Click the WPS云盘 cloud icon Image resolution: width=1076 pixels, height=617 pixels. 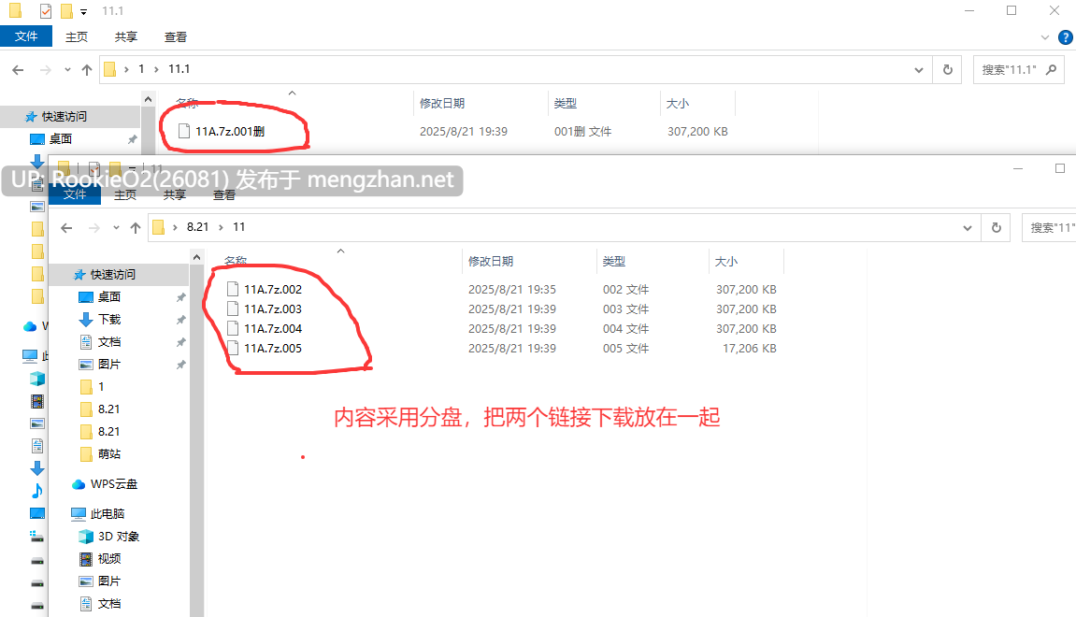coord(79,484)
